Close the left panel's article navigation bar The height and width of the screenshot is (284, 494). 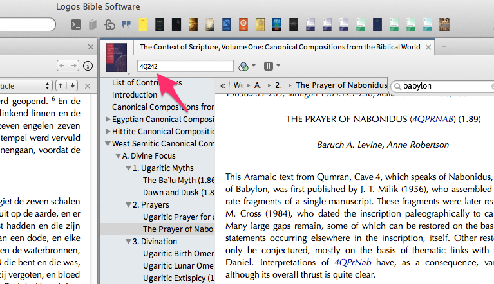point(88,86)
